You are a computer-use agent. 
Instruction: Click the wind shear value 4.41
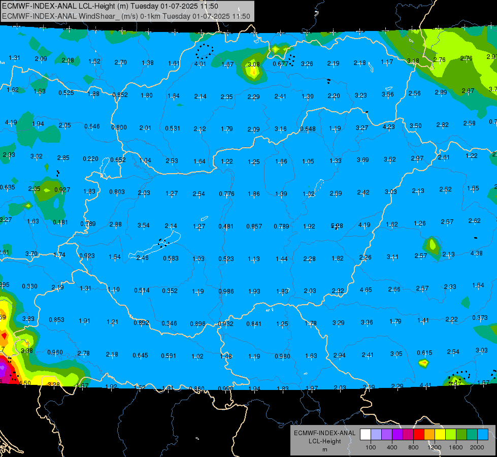coord(425,385)
